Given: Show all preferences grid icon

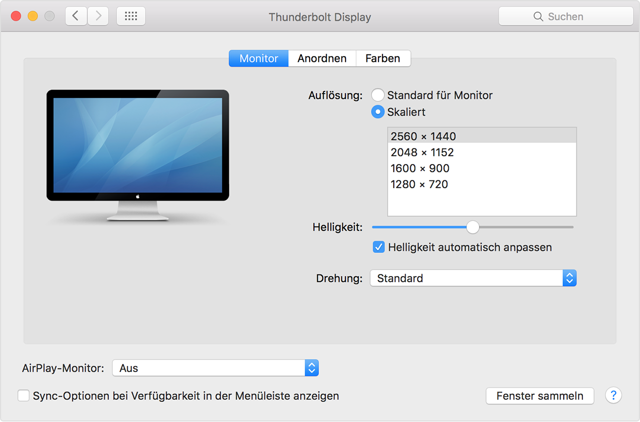Looking at the screenshot, I should [x=131, y=16].
